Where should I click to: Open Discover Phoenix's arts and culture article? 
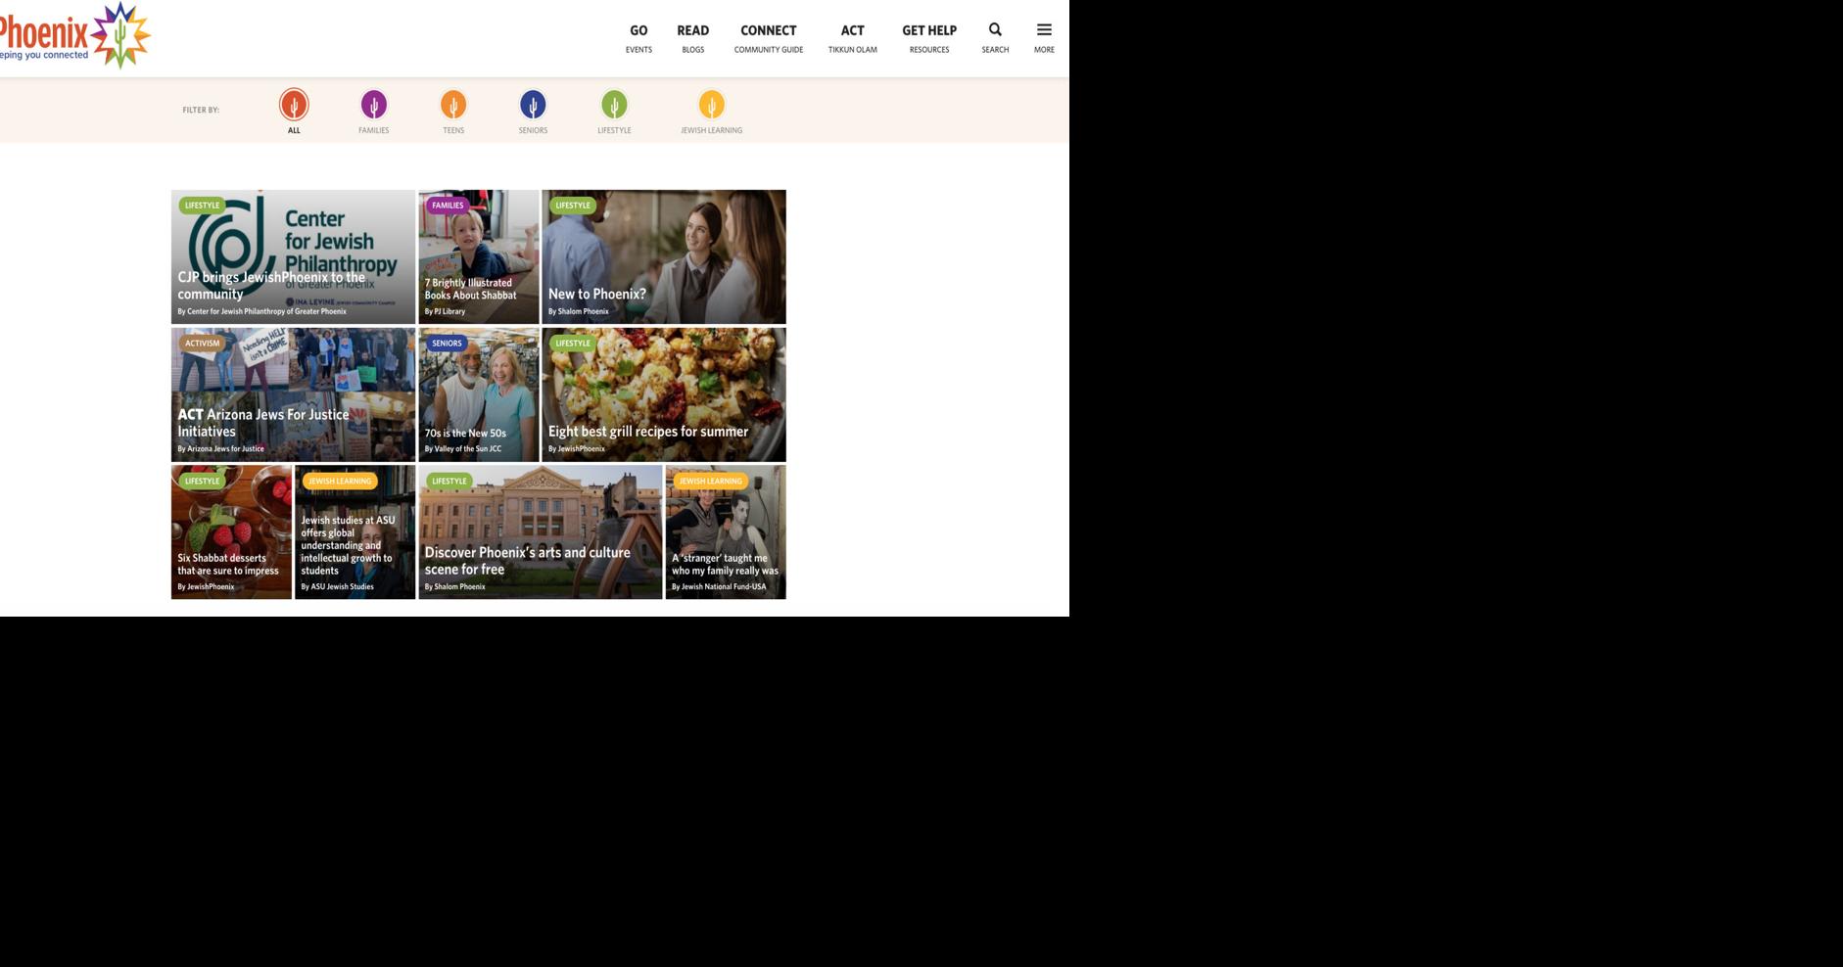tap(541, 531)
